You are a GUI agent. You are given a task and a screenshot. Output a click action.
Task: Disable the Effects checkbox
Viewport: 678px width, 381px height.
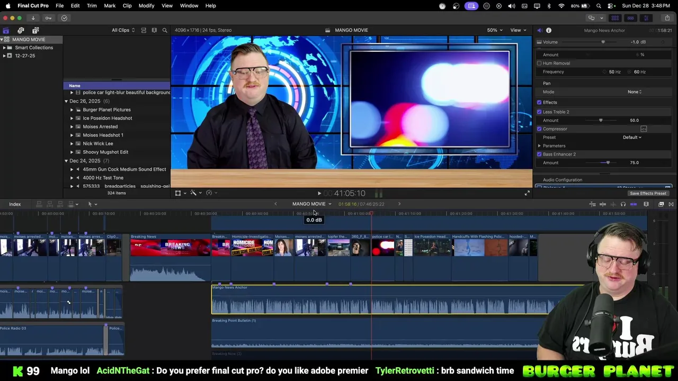pos(539,103)
